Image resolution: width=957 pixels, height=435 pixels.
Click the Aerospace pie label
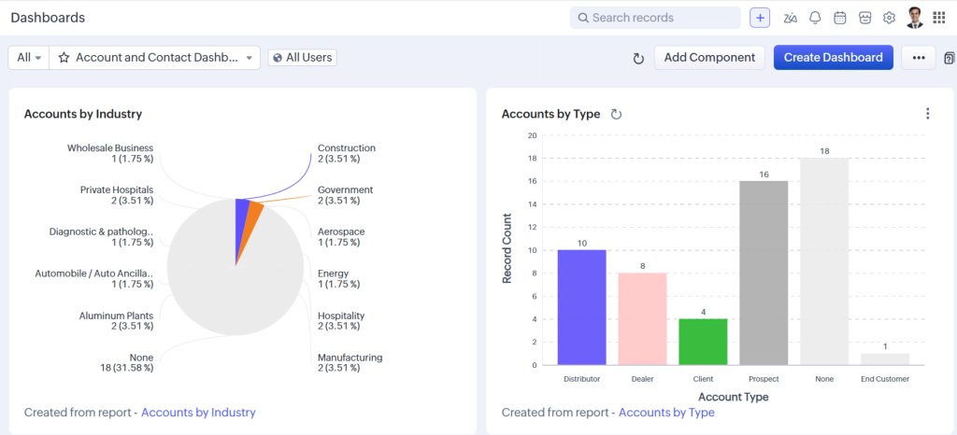click(x=341, y=237)
